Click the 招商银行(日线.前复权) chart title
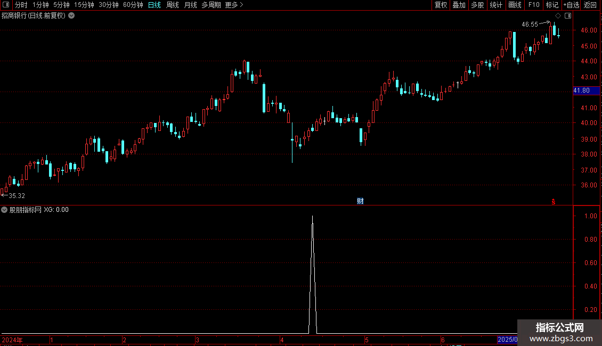602x346 pixels. pos(34,16)
